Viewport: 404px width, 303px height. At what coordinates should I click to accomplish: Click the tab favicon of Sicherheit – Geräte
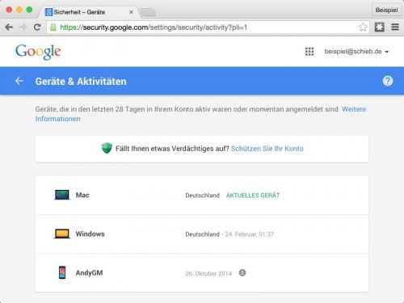pos(48,12)
